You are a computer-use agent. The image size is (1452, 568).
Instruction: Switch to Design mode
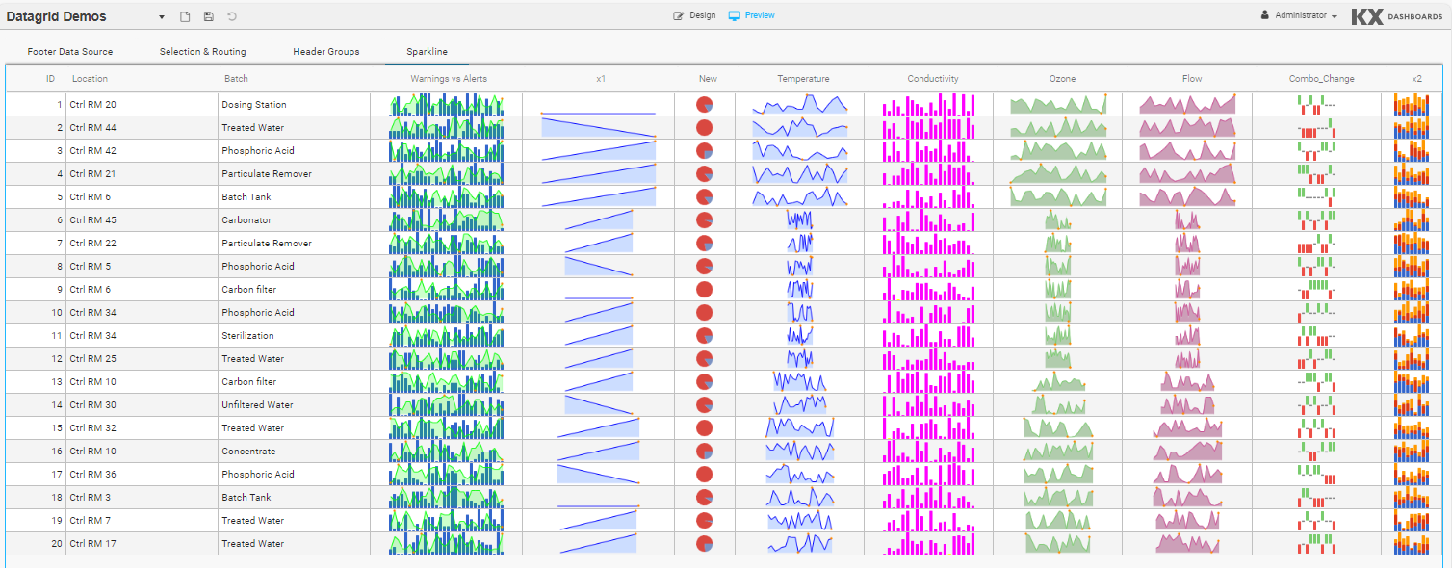(694, 15)
